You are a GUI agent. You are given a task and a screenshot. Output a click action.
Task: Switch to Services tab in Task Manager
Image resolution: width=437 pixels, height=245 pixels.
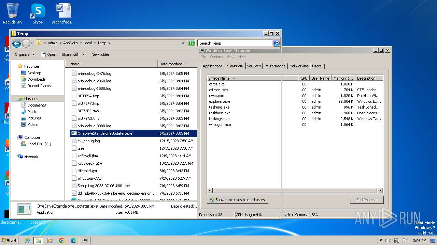click(x=254, y=66)
